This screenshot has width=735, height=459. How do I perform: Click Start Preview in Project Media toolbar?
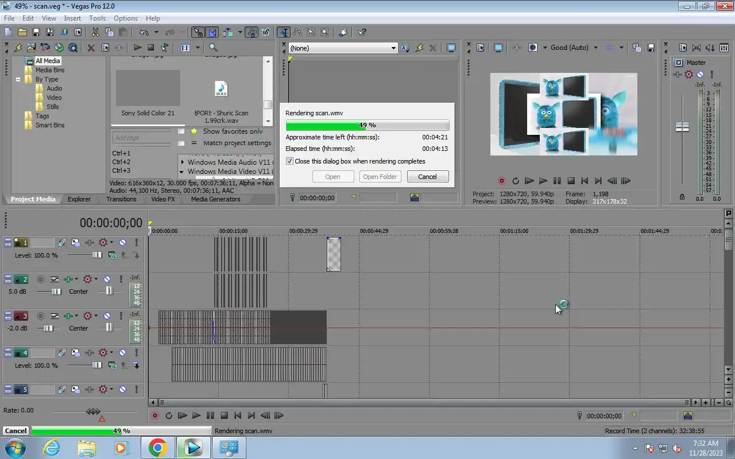137,48
